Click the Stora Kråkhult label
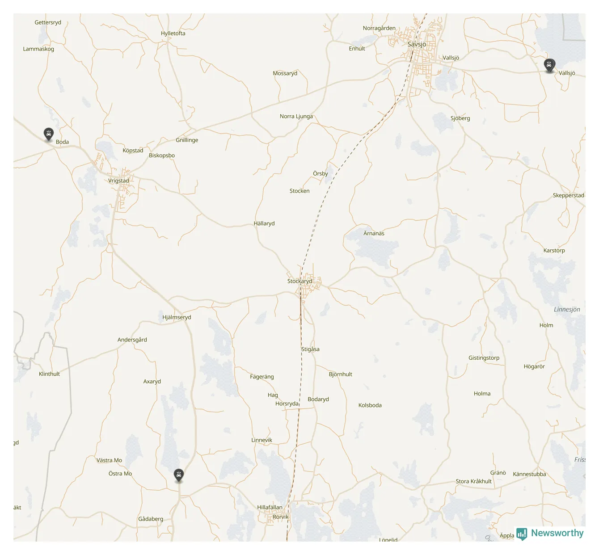 473,481
